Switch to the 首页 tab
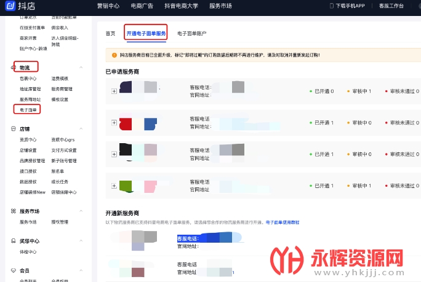Screen dimensions: 421x282 pos(110,34)
